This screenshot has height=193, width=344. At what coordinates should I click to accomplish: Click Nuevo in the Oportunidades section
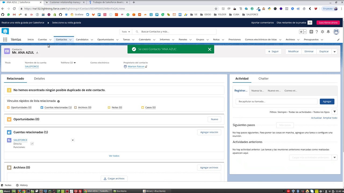214,119
